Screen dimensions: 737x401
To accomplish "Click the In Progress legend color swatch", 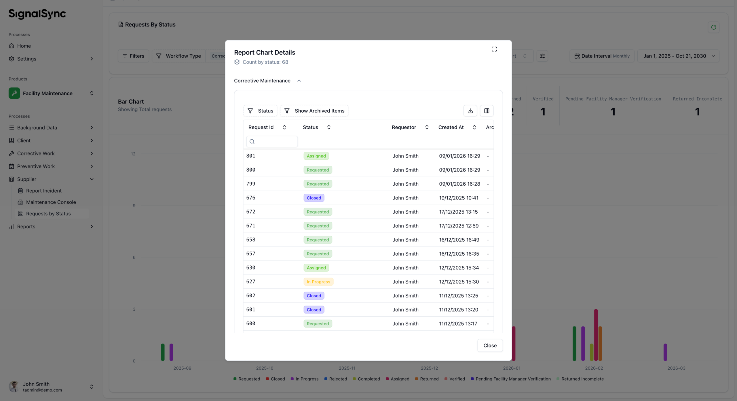I will 292,379.
